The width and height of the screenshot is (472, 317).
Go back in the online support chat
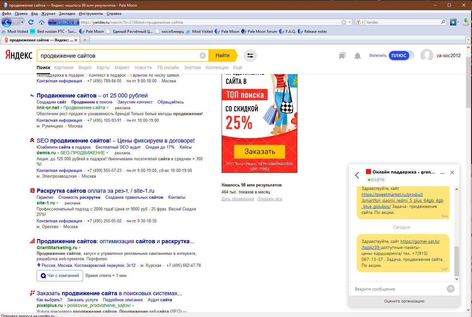tap(357, 175)
